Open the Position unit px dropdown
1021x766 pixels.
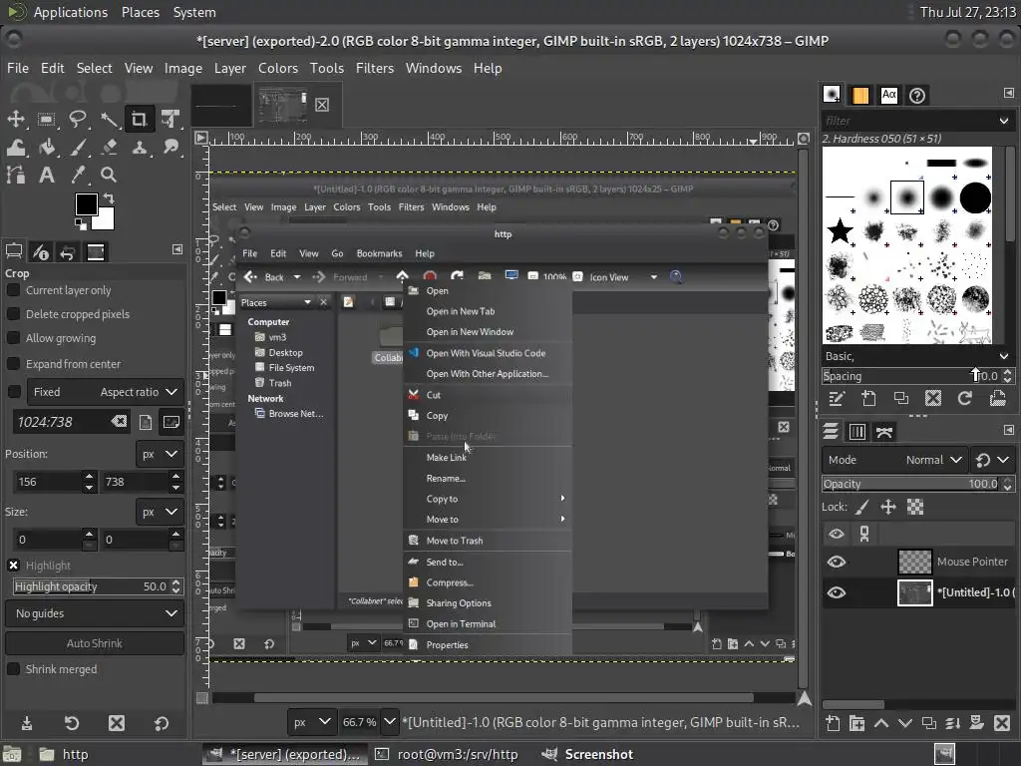pyautogui.click(x=160, y=454)
